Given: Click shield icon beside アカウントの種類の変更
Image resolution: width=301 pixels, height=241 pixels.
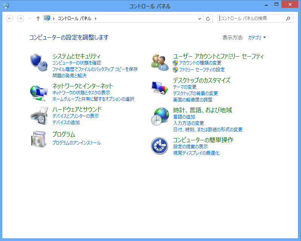Looking at the screenshot, I should (175, 63).
